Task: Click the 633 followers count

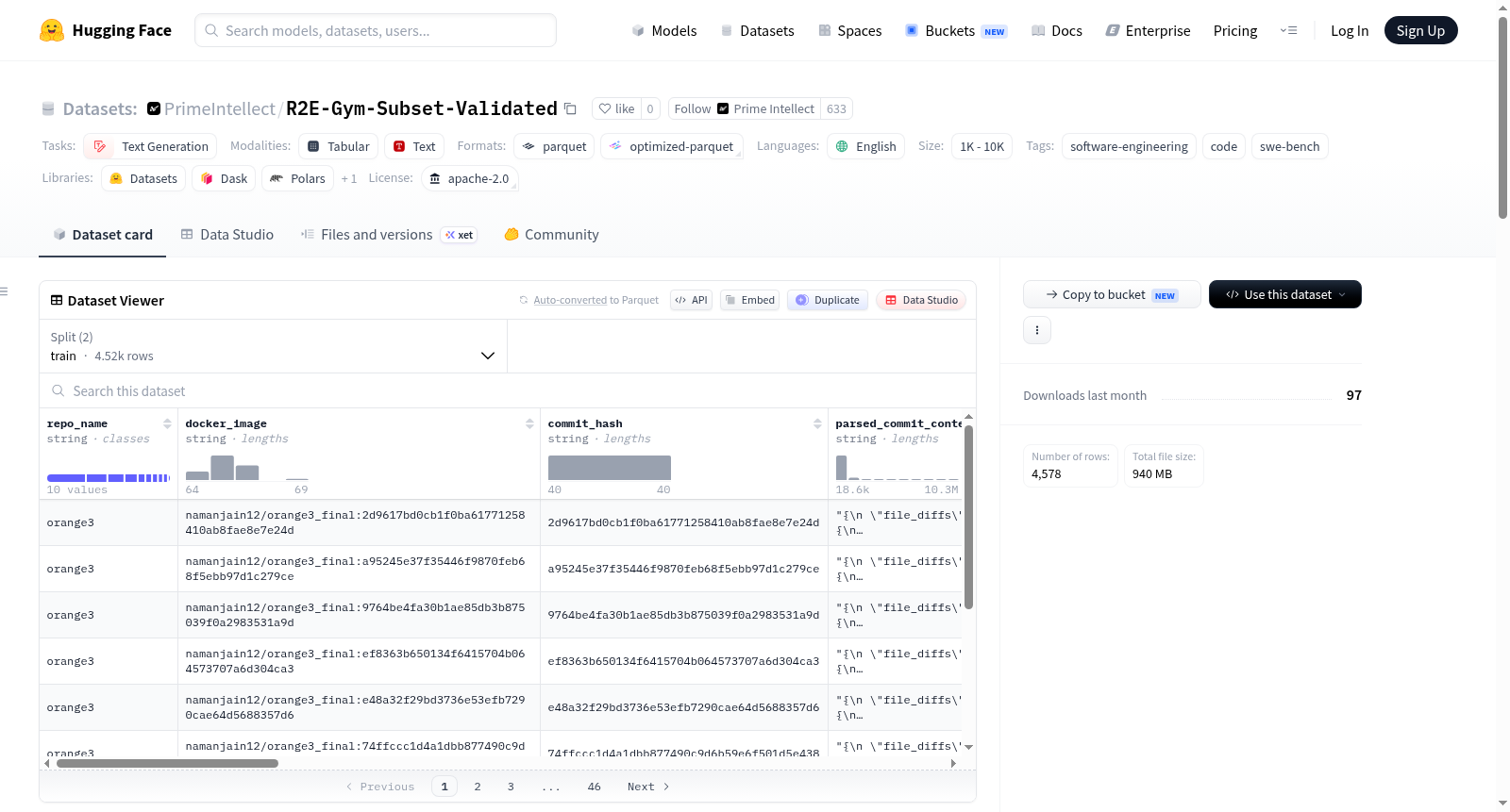Action: [836, 108]
